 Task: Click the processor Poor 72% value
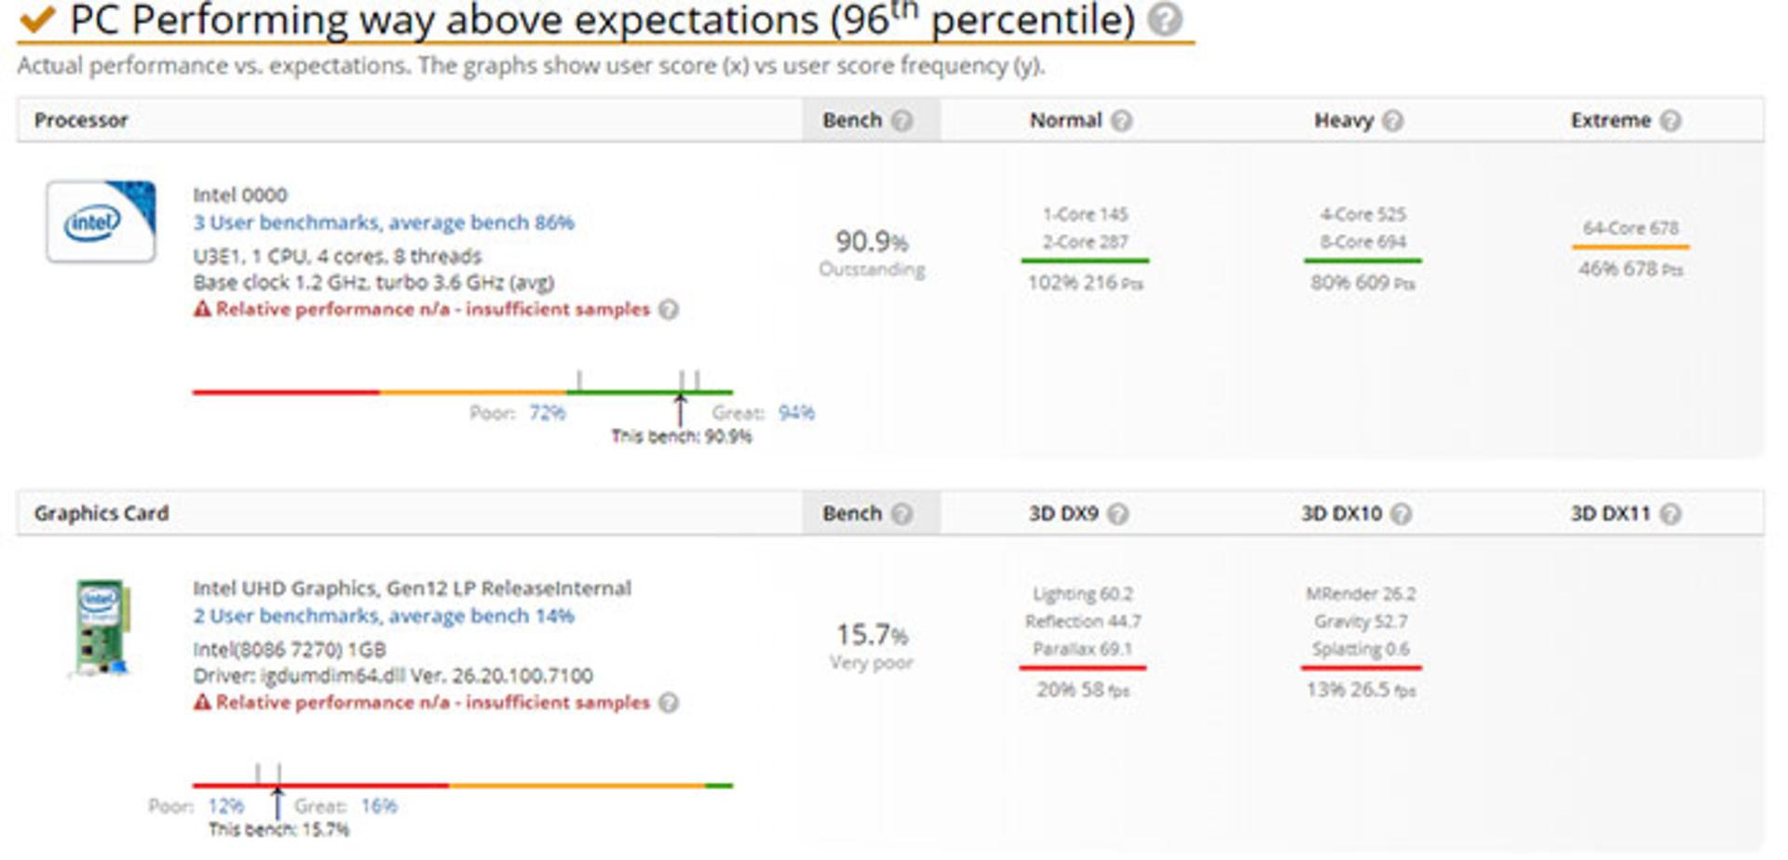[548, 413]
